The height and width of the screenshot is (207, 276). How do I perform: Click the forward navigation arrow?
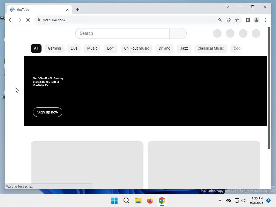click(19, 20)
